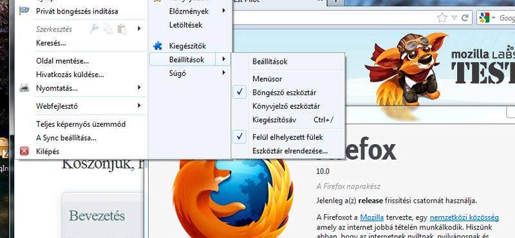Click the Firefox globe logo image
Viewport: 515px width, 238px height.
click(x=233, y=199)
